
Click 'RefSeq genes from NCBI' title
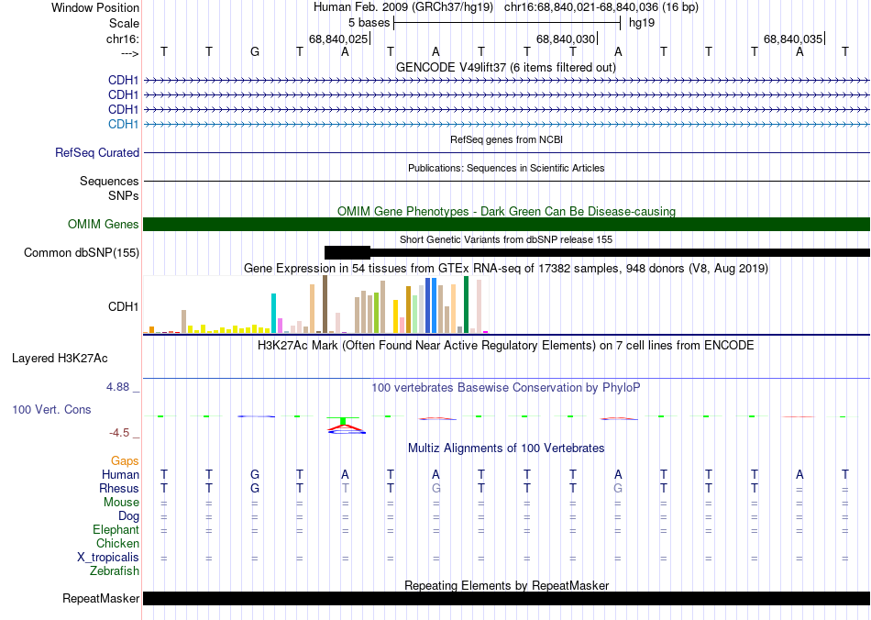[506, 139]
